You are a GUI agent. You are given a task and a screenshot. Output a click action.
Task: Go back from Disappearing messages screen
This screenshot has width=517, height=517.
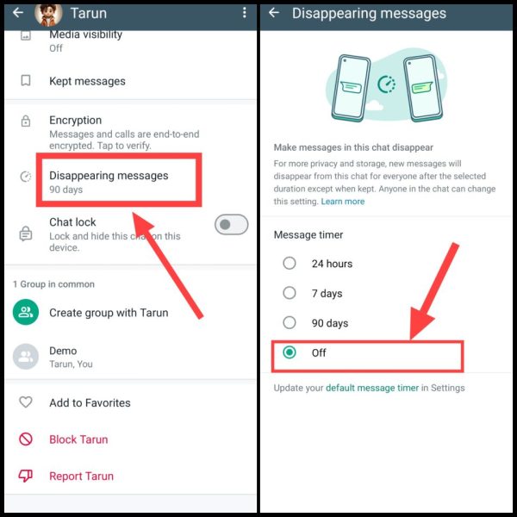click(274, 13)
